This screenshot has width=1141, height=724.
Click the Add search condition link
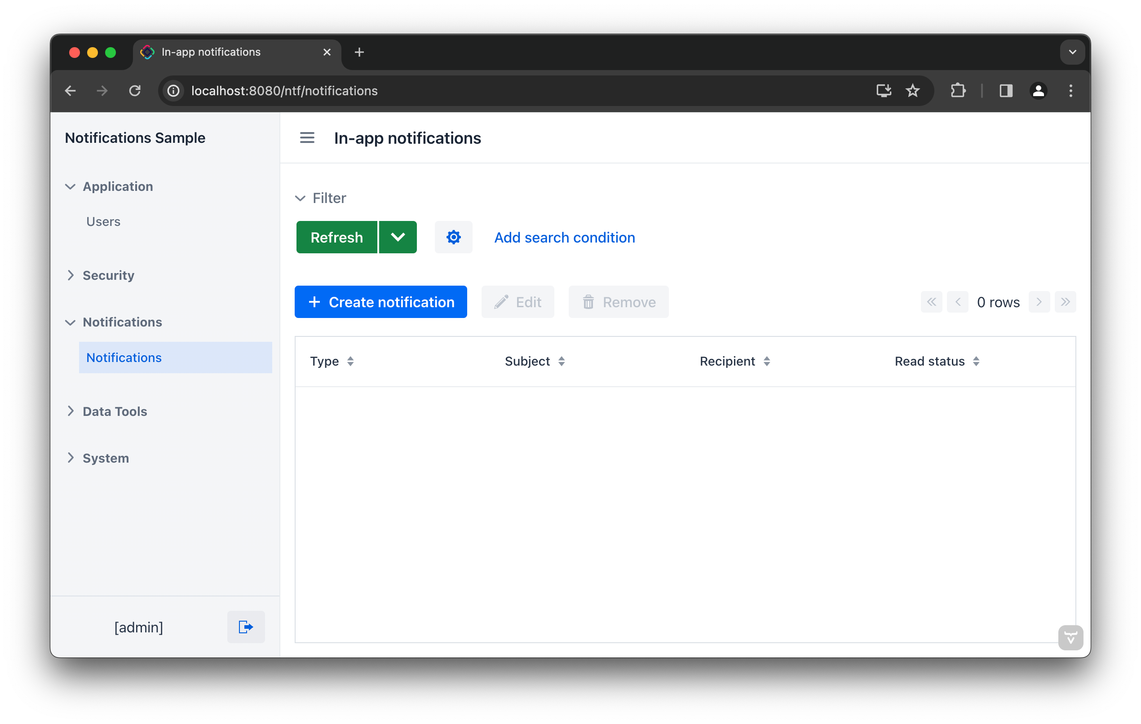click(x=564, y=238)
